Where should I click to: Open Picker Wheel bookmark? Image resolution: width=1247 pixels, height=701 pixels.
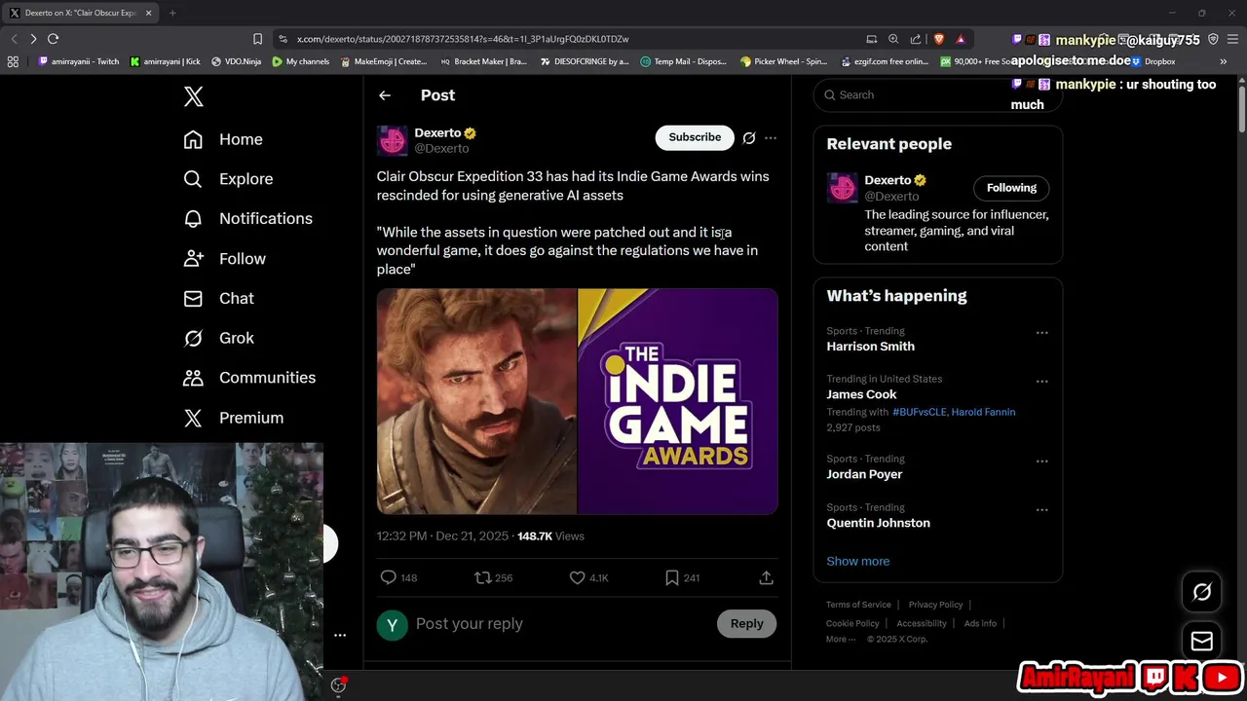[784, 61]
